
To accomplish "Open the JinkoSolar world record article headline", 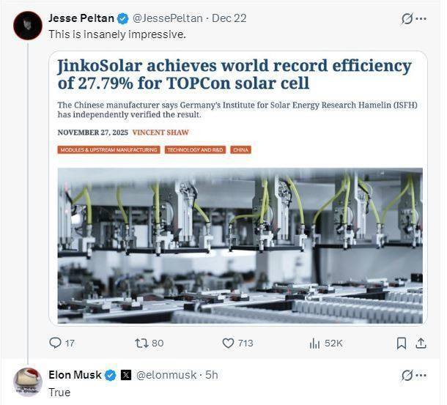I will click(234, 75).
